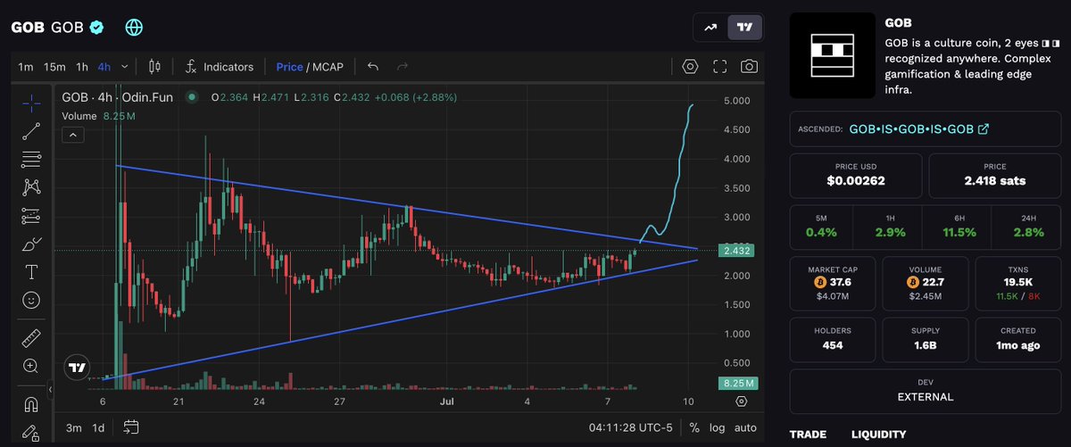Open price scale settings gear icon

click(741, 401)
